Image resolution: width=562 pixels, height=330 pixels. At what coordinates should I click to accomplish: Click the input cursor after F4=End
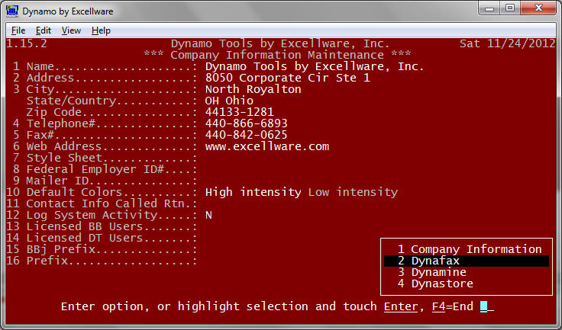click(x=484, y=306)
